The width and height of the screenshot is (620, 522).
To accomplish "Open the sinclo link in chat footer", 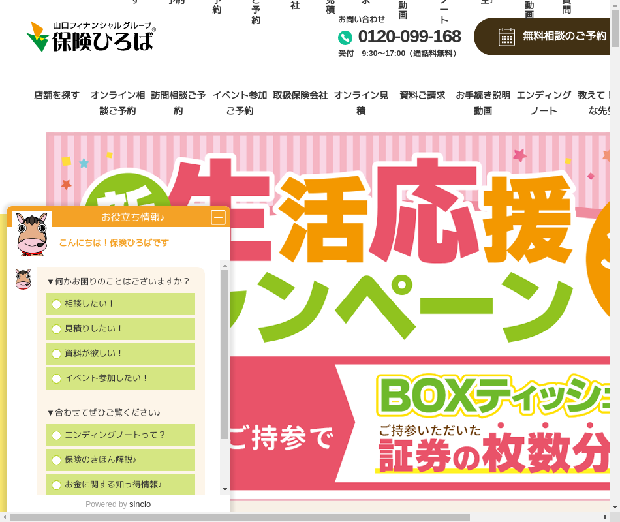I will pos(140,504).
